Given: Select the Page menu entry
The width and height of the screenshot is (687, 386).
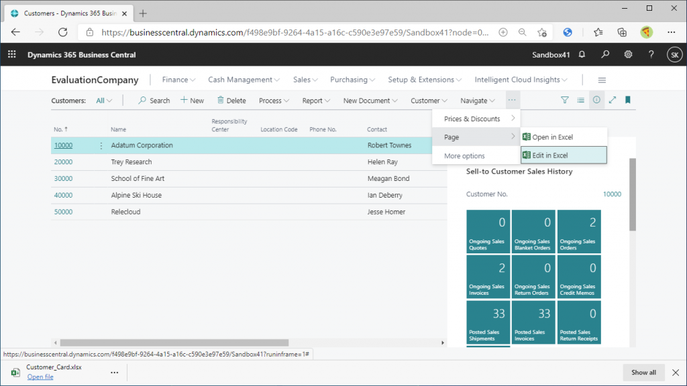Looking at the screenshot, I should pyautogui.click(x=476, y=137).
